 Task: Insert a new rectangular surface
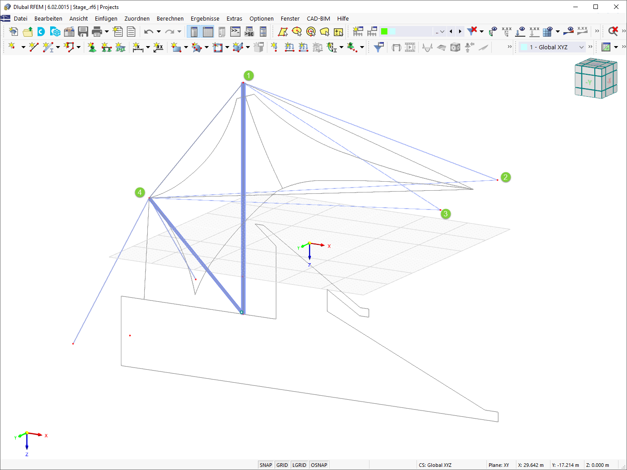pyautogui.click(x=176, y=47)
